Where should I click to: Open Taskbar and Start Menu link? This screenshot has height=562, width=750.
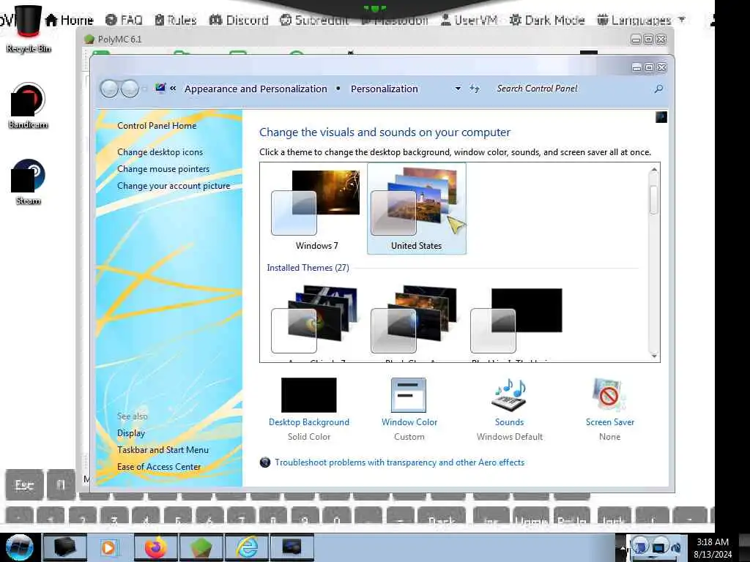(x=163, y=450)
